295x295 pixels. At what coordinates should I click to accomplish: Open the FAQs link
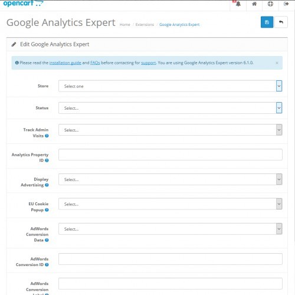tap(95, 63)
